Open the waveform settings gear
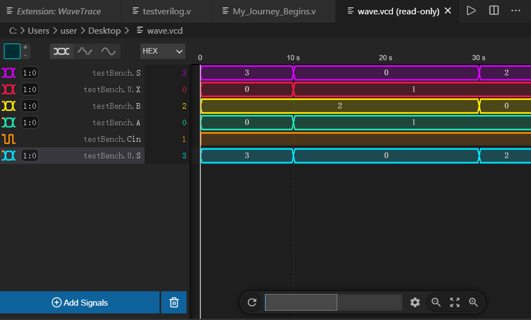The width and height of the screenshot is (531, 320). pos(415,302)
